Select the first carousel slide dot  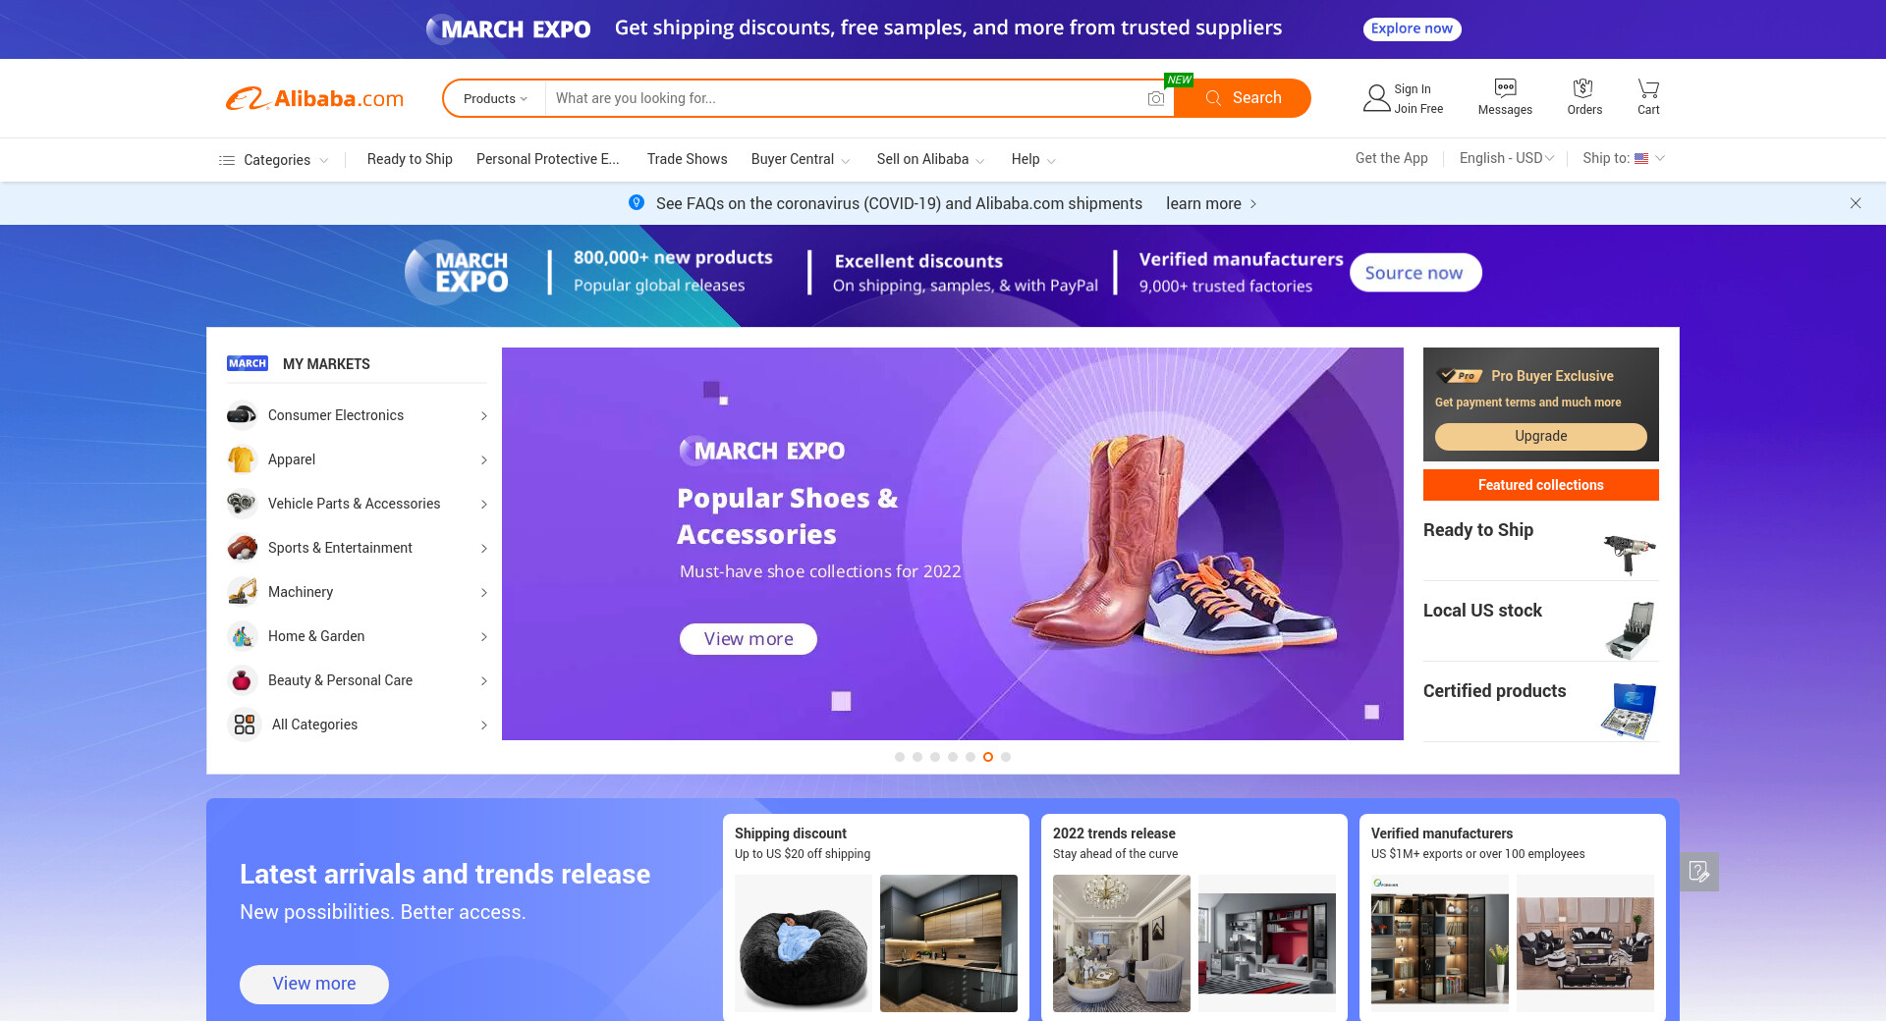click(900, 757)
